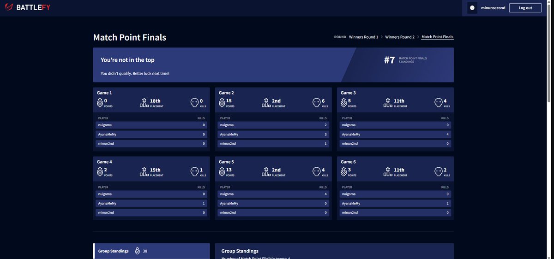Select the nuigoma row in Game 4
The height and width of the screenshot is (259, 554).
point(151,194)
